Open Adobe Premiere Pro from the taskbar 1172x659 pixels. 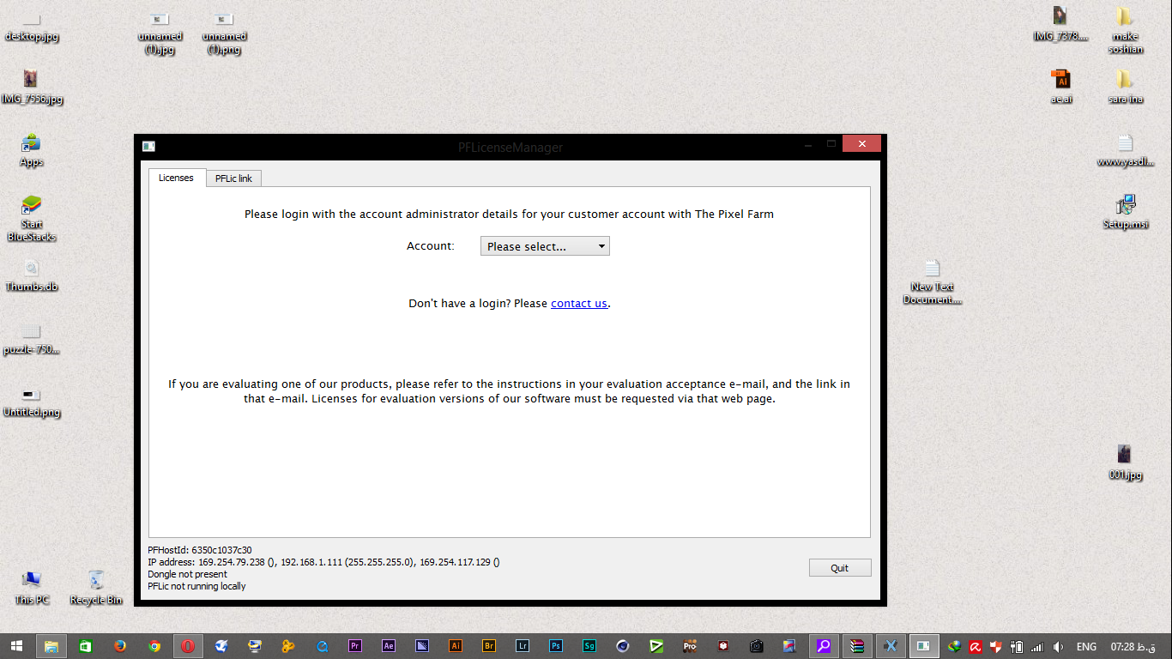pyautogui.click(x=355, y=646)
